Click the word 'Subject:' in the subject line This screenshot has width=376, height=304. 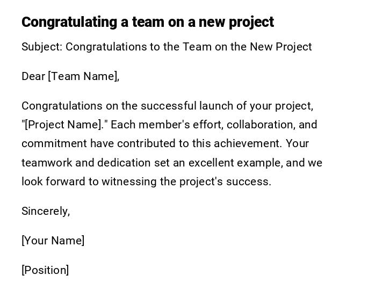(x=42, y=47)
